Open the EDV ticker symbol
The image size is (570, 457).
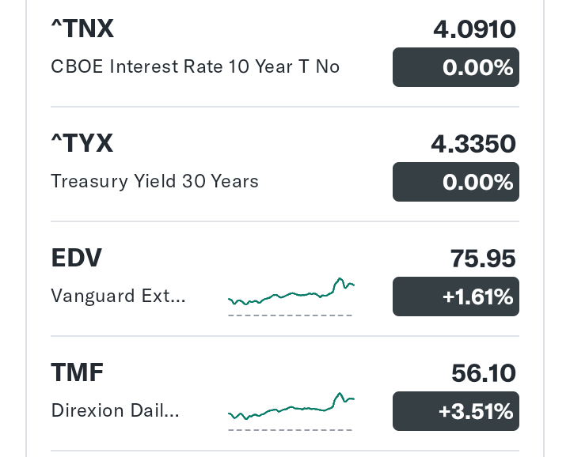(x=76, y=258)
